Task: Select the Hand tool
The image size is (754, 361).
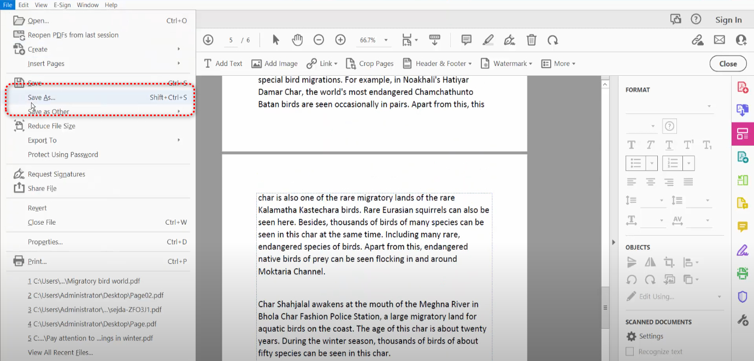Action: point(297,39)
